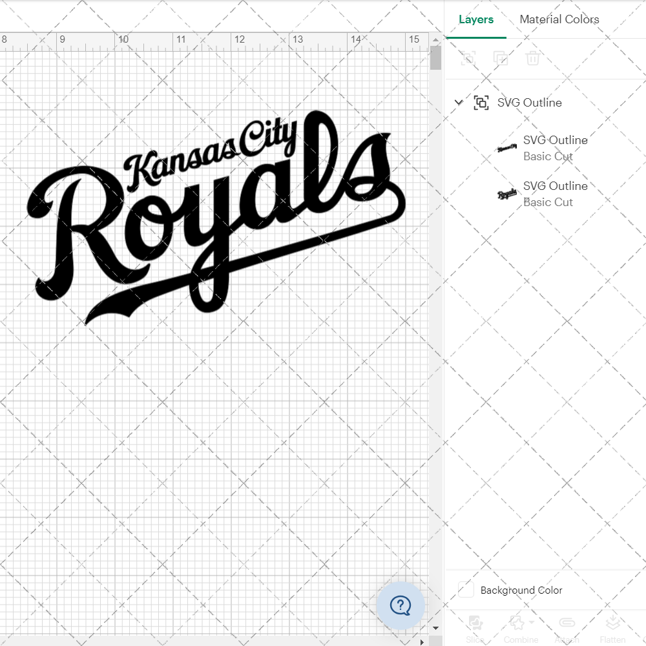Select the Royals layer thumbnail
Viewport: 646px width, 646px height.
coord(506,194)
